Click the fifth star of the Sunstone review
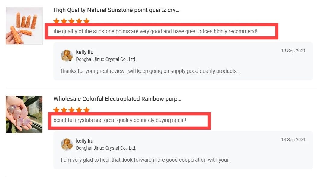Screen dimensions: 317x177 (87, 21)
